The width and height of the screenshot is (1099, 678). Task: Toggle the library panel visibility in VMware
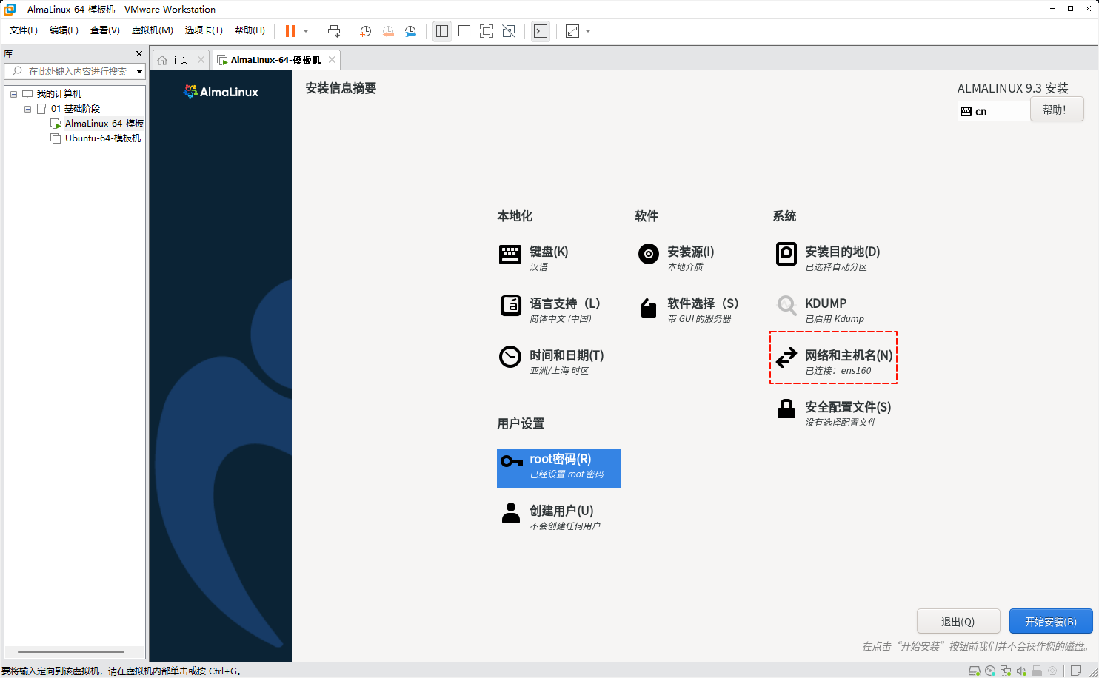coord(442,31)
